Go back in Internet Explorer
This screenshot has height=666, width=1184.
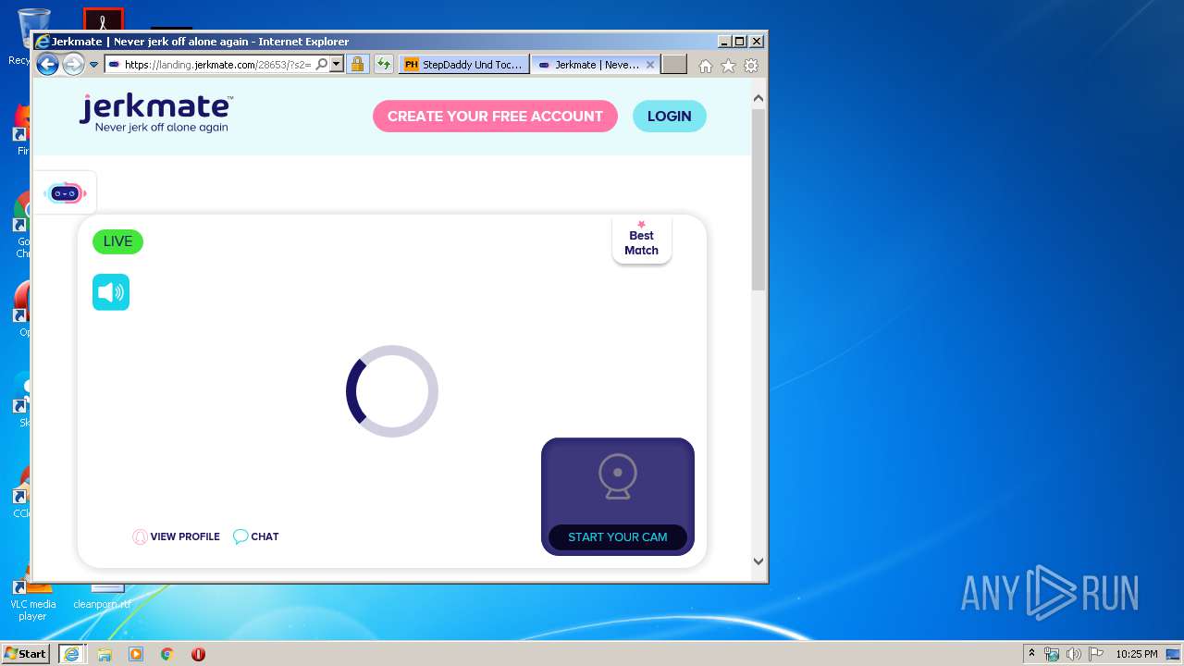(47, 64)
